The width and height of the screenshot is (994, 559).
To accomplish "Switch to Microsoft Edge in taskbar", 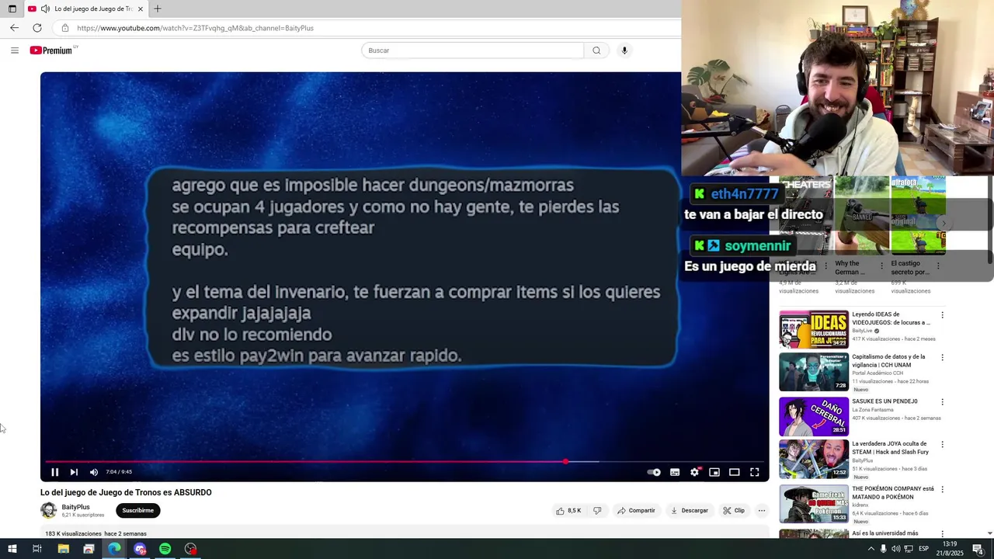I will [114, 549].
